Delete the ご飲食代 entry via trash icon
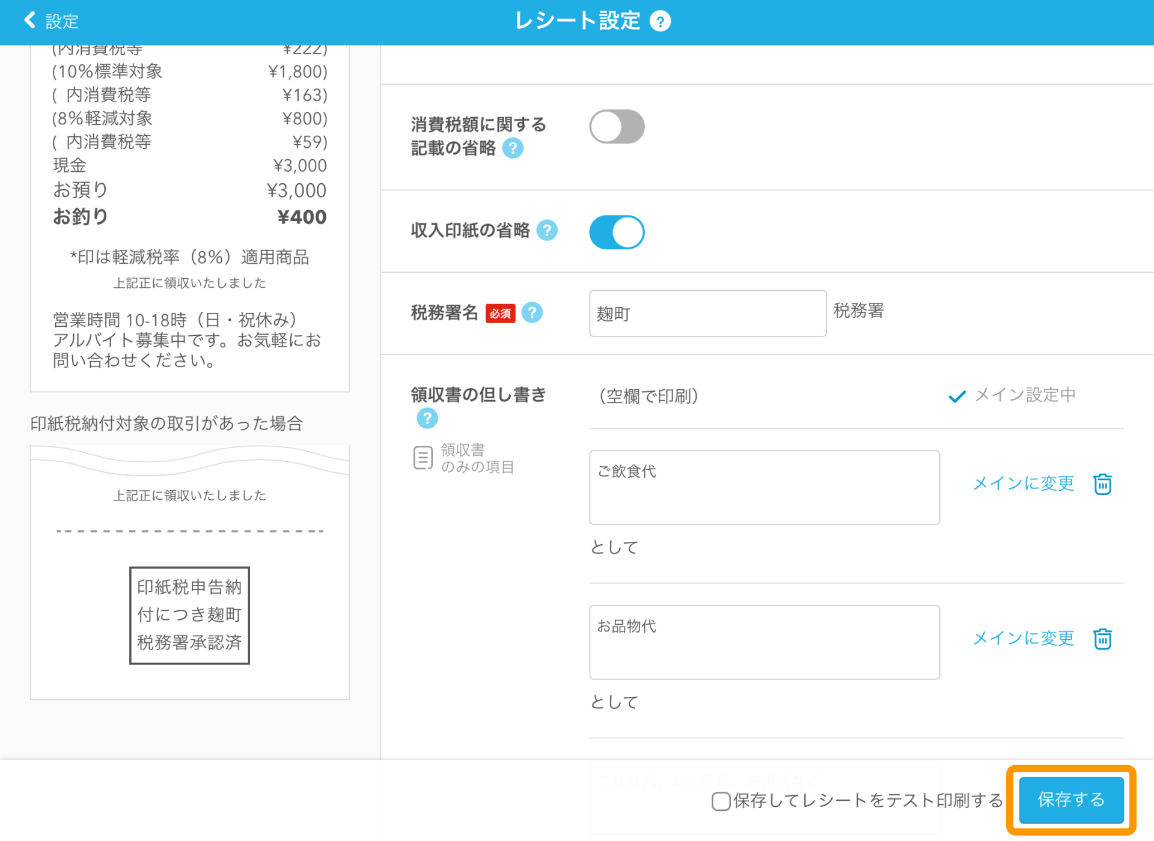Image resolution: width=1154 pixels, height=841 pixels. (x=1102, y=484)
